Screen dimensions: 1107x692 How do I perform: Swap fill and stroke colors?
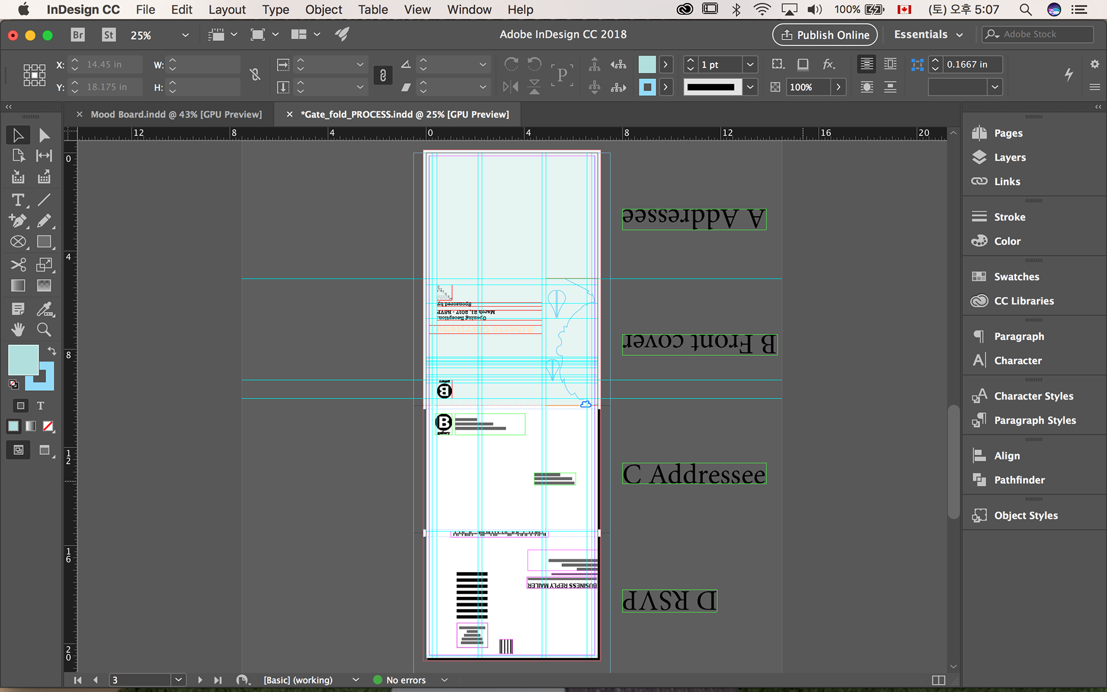(52, 351)
